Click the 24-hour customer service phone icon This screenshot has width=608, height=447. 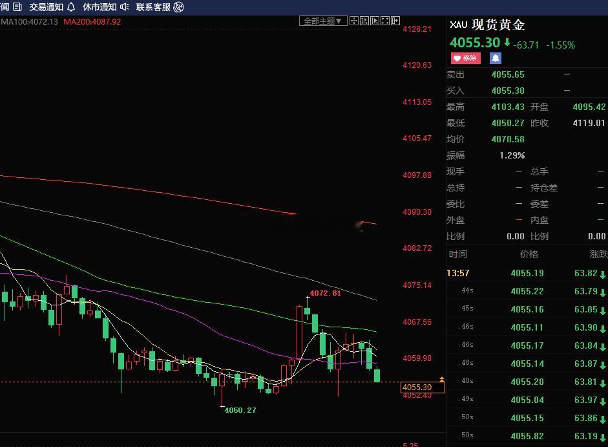(x=178, y=7)
